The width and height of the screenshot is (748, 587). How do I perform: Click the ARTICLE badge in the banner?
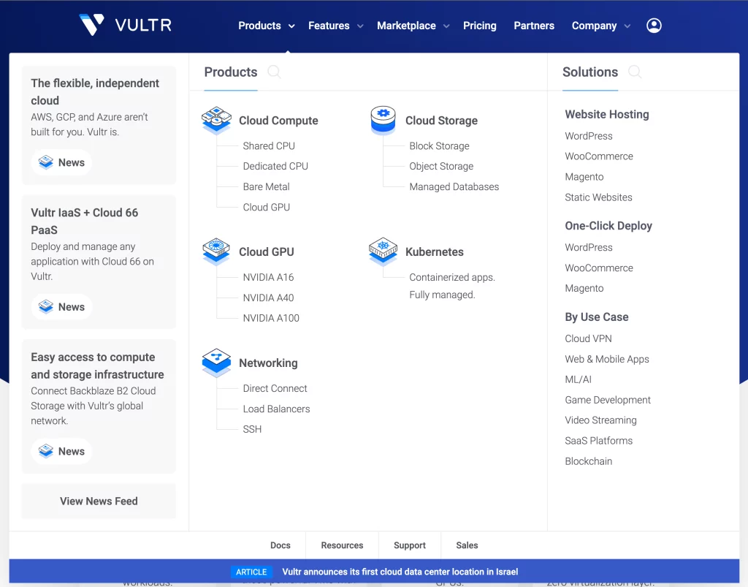click(x=251, y=572)
